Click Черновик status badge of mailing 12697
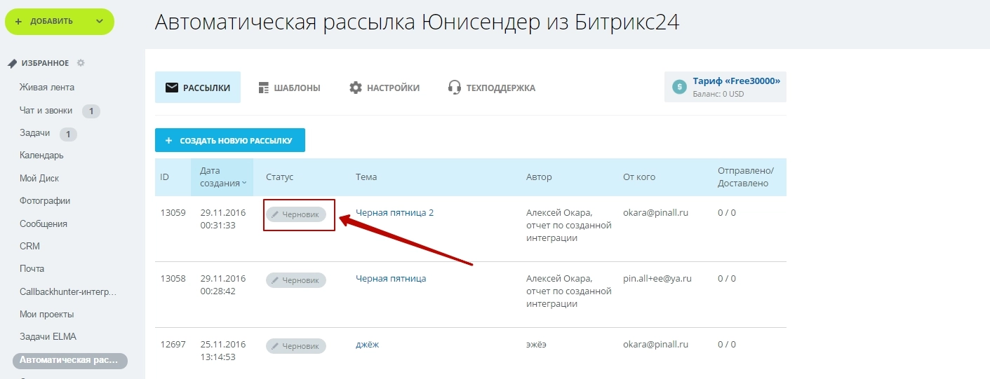This screenshot has width=990, height=379. (295, 346)
